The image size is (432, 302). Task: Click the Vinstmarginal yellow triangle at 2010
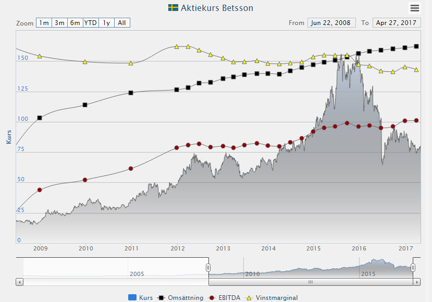click(85, 62)
